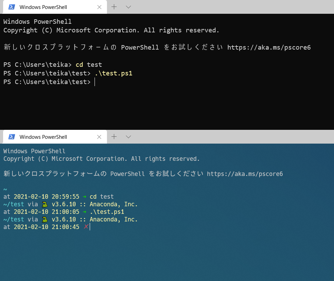334x281 pixels.
Task: Click the aka.ms/pscore6 link in the bottom terminal
Action: click(245, 174)
